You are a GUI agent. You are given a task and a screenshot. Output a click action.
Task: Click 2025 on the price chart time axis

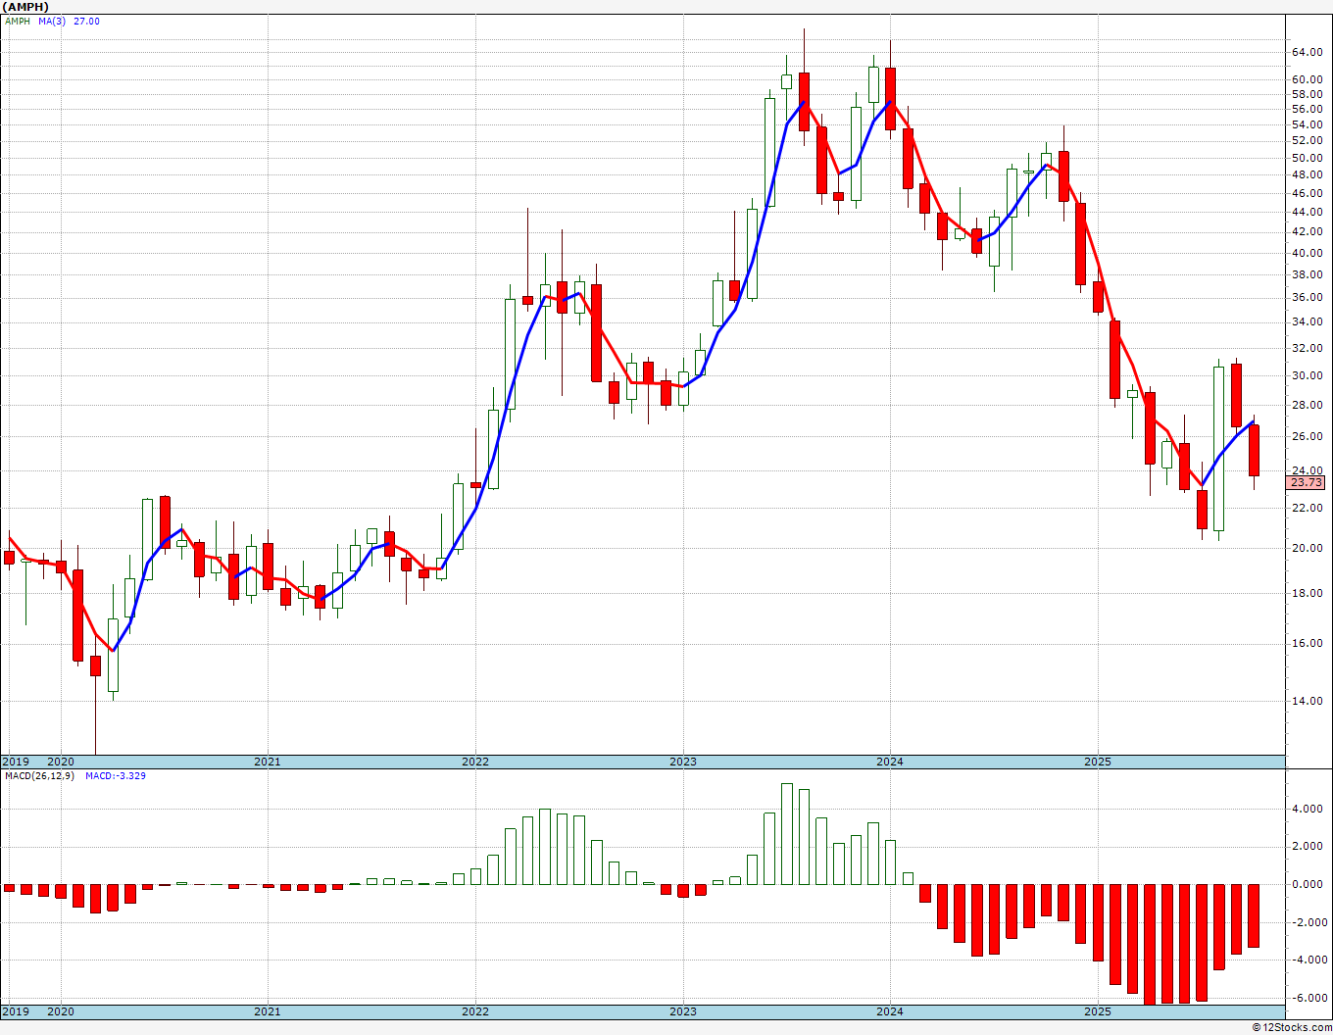(1098, 762)
